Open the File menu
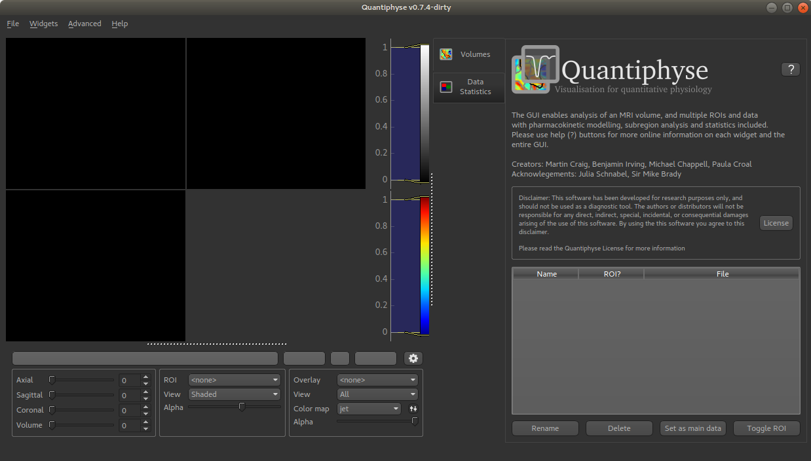Image resolution: width=811 pixels, height=461 pixels. pyautogui.click(x=12, y=24)
